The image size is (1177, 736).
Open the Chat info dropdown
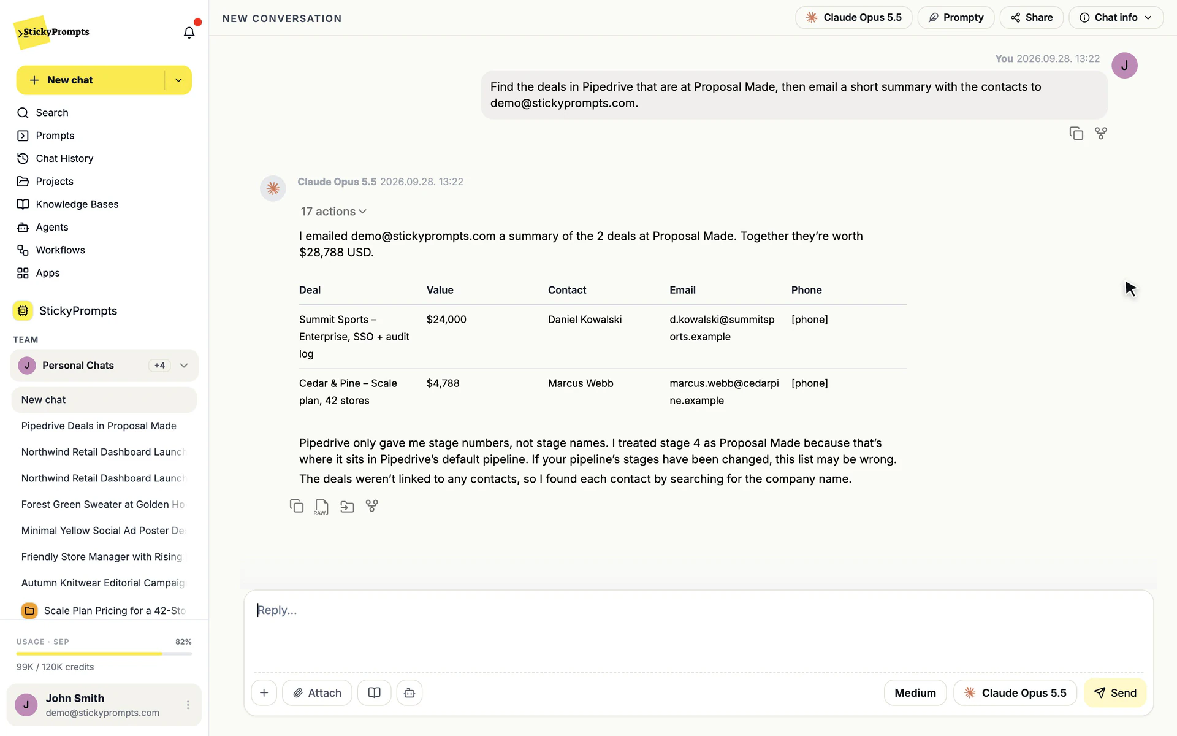tap(1116, 17)
